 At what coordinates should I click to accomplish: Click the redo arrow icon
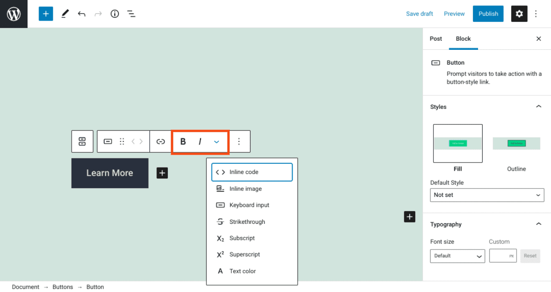98,14
